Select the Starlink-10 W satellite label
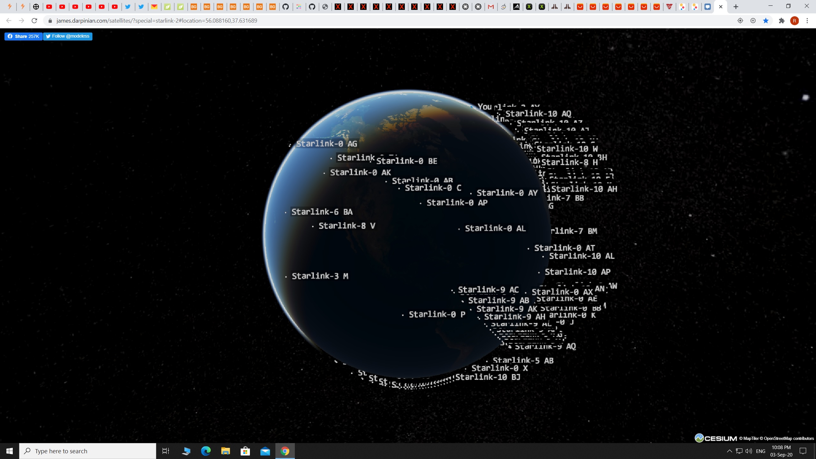 pyautogui.click(x=567, y=149)
